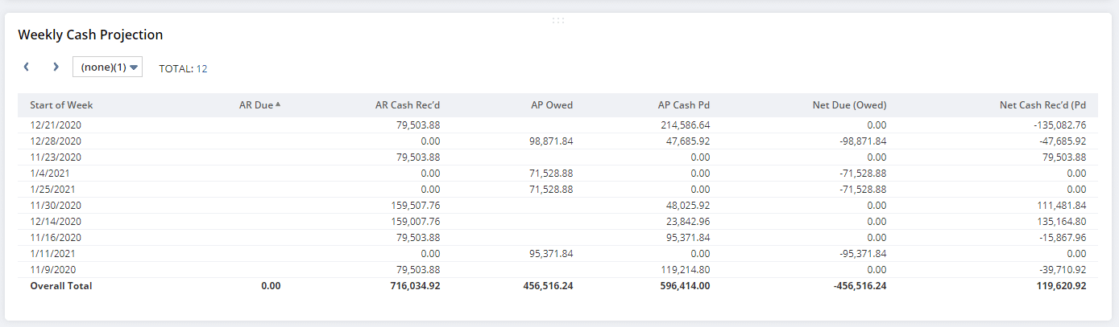Click the Net Cash Rec'd column header
Image resolution: width=1119 pixels, height=327 pixels.
pyautogui.click(x=1042, y=105)
